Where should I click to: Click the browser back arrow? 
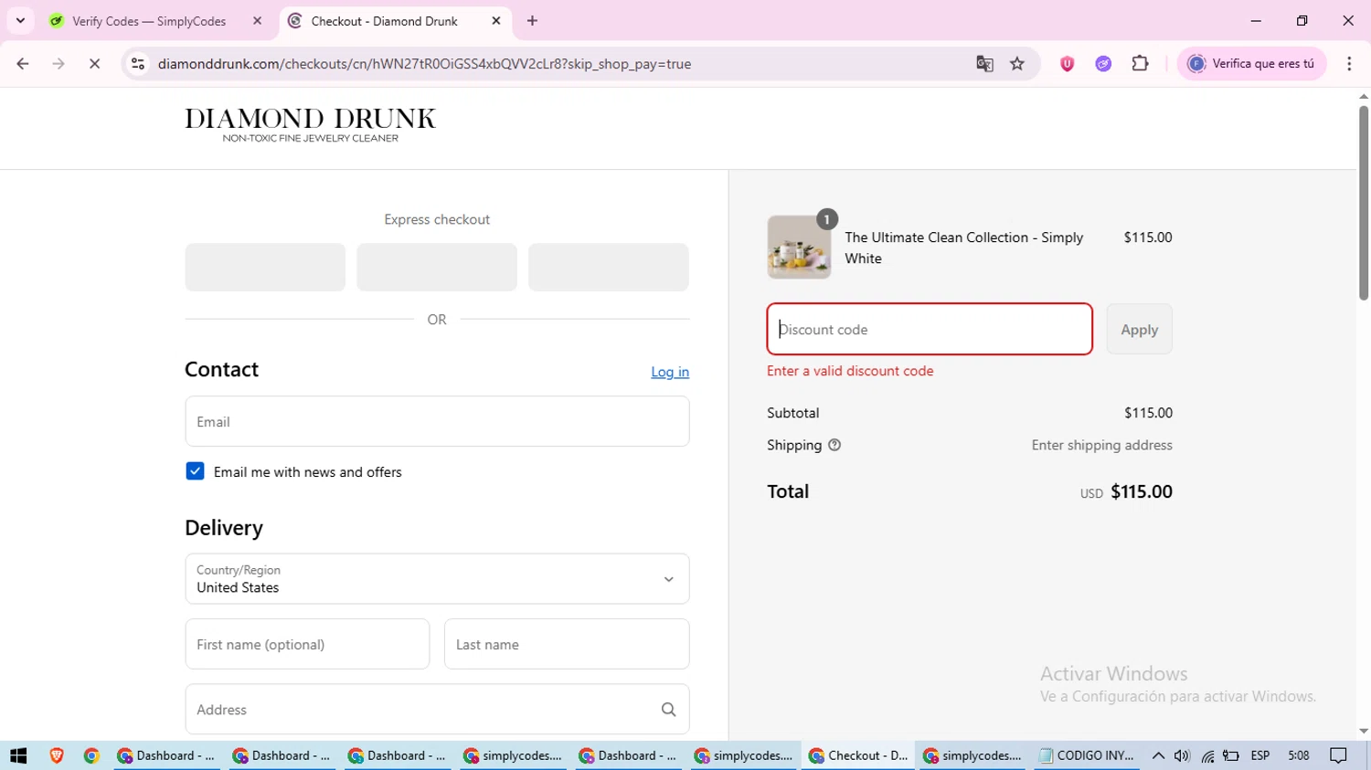[x=23, y=64]
